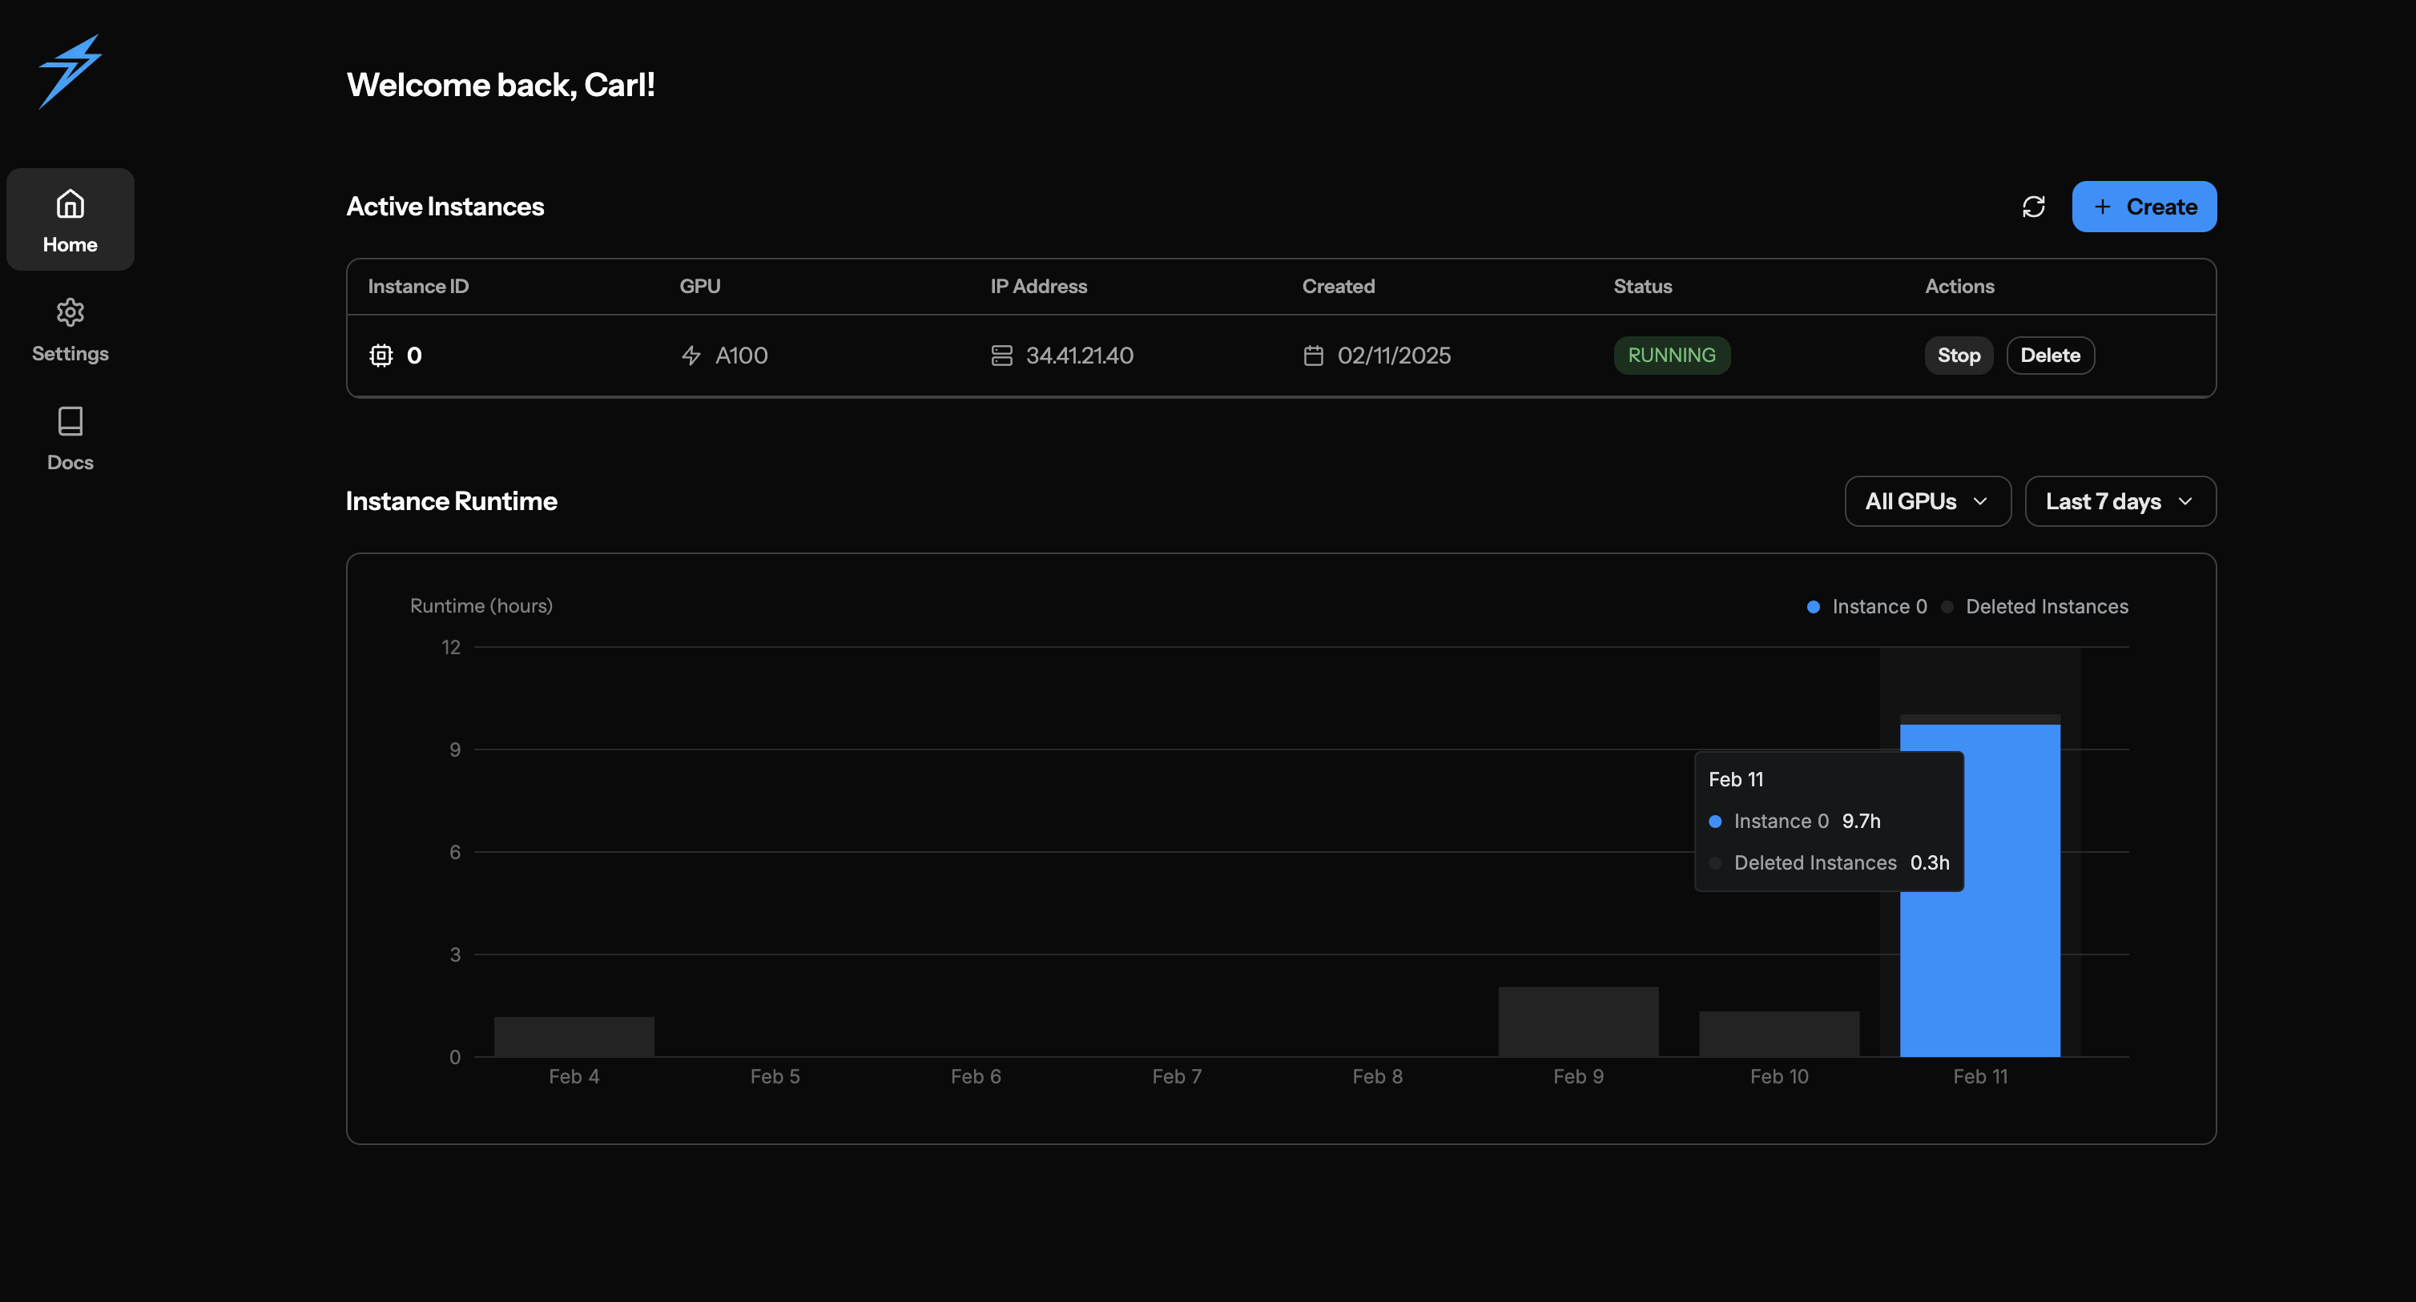Stop the running instance 0
The image size is (2416, 1302).
(1959, 356)
